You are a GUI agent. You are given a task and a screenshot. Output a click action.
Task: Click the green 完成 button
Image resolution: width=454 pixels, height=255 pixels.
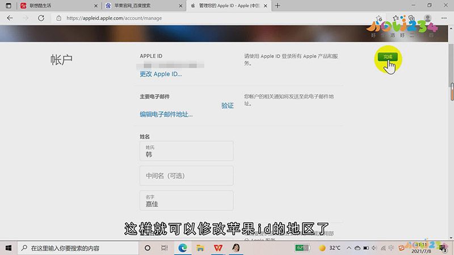(388, 57)
